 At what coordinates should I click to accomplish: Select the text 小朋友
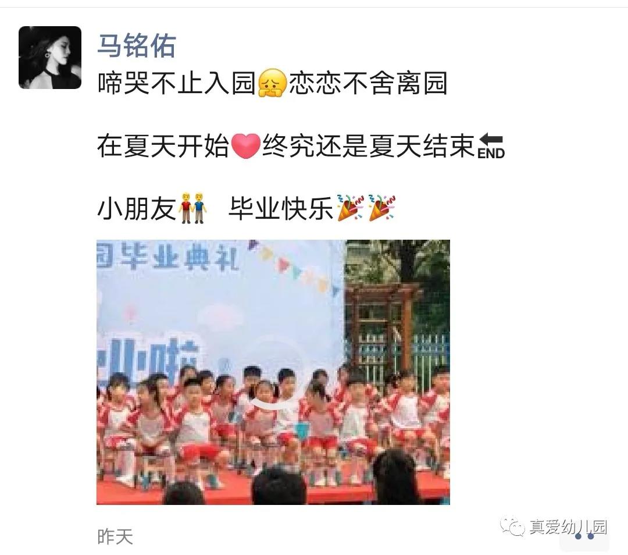click(x=137, y=208)
